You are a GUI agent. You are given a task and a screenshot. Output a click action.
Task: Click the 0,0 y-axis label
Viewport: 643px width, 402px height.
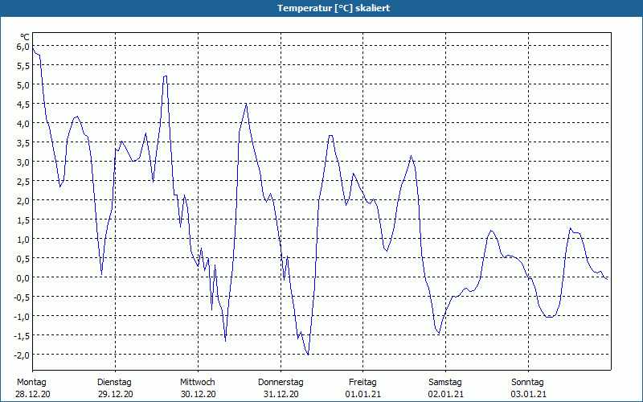(x=23, y=277)
